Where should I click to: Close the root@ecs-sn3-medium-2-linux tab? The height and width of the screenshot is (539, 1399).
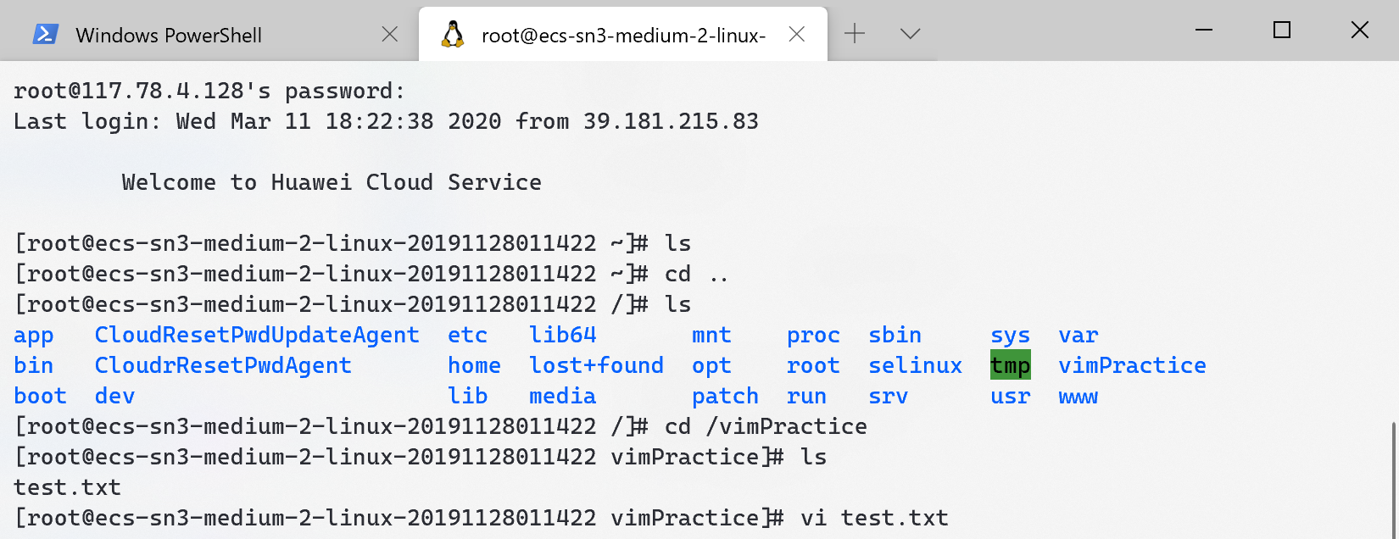[797, 34]
